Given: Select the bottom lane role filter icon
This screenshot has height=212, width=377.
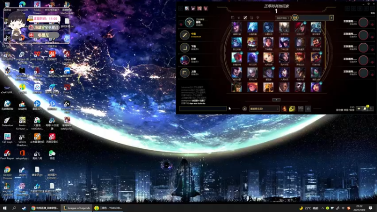Looking at the screenshot, I should click(252, 17).
